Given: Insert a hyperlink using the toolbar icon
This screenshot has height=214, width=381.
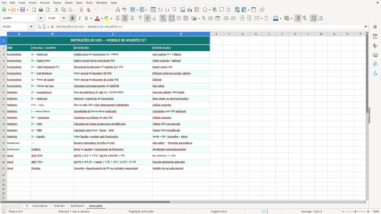Looking at the screenshot, I should click(215, 10).
